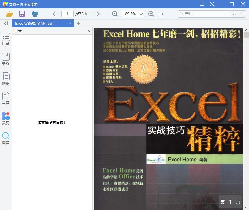Click the vertical scrollbar thumb
Viewport: 249px width, 210px height.
[x=246, y=35]
